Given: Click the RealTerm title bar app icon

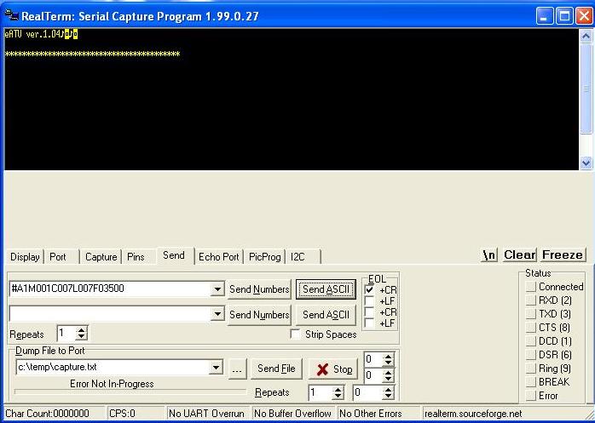Looking at the screenshot, I should pyautogui.click(x=11, y=15).
